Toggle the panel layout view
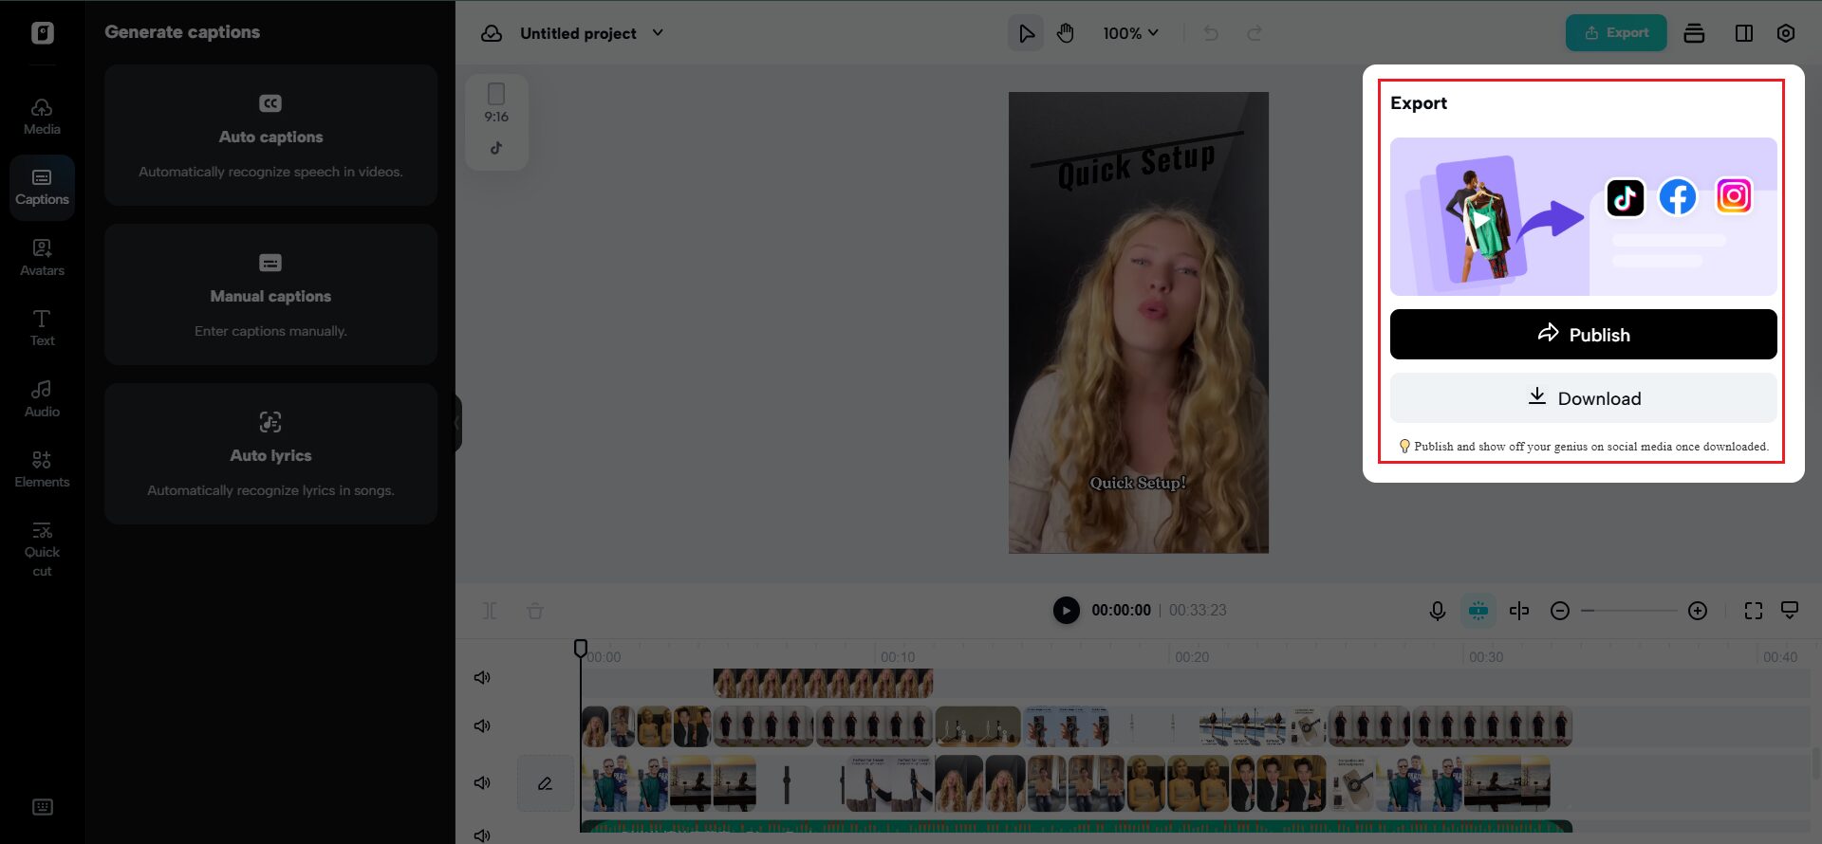The height and width of the screenshot is (844, 1822). (x=1743, y=33)
